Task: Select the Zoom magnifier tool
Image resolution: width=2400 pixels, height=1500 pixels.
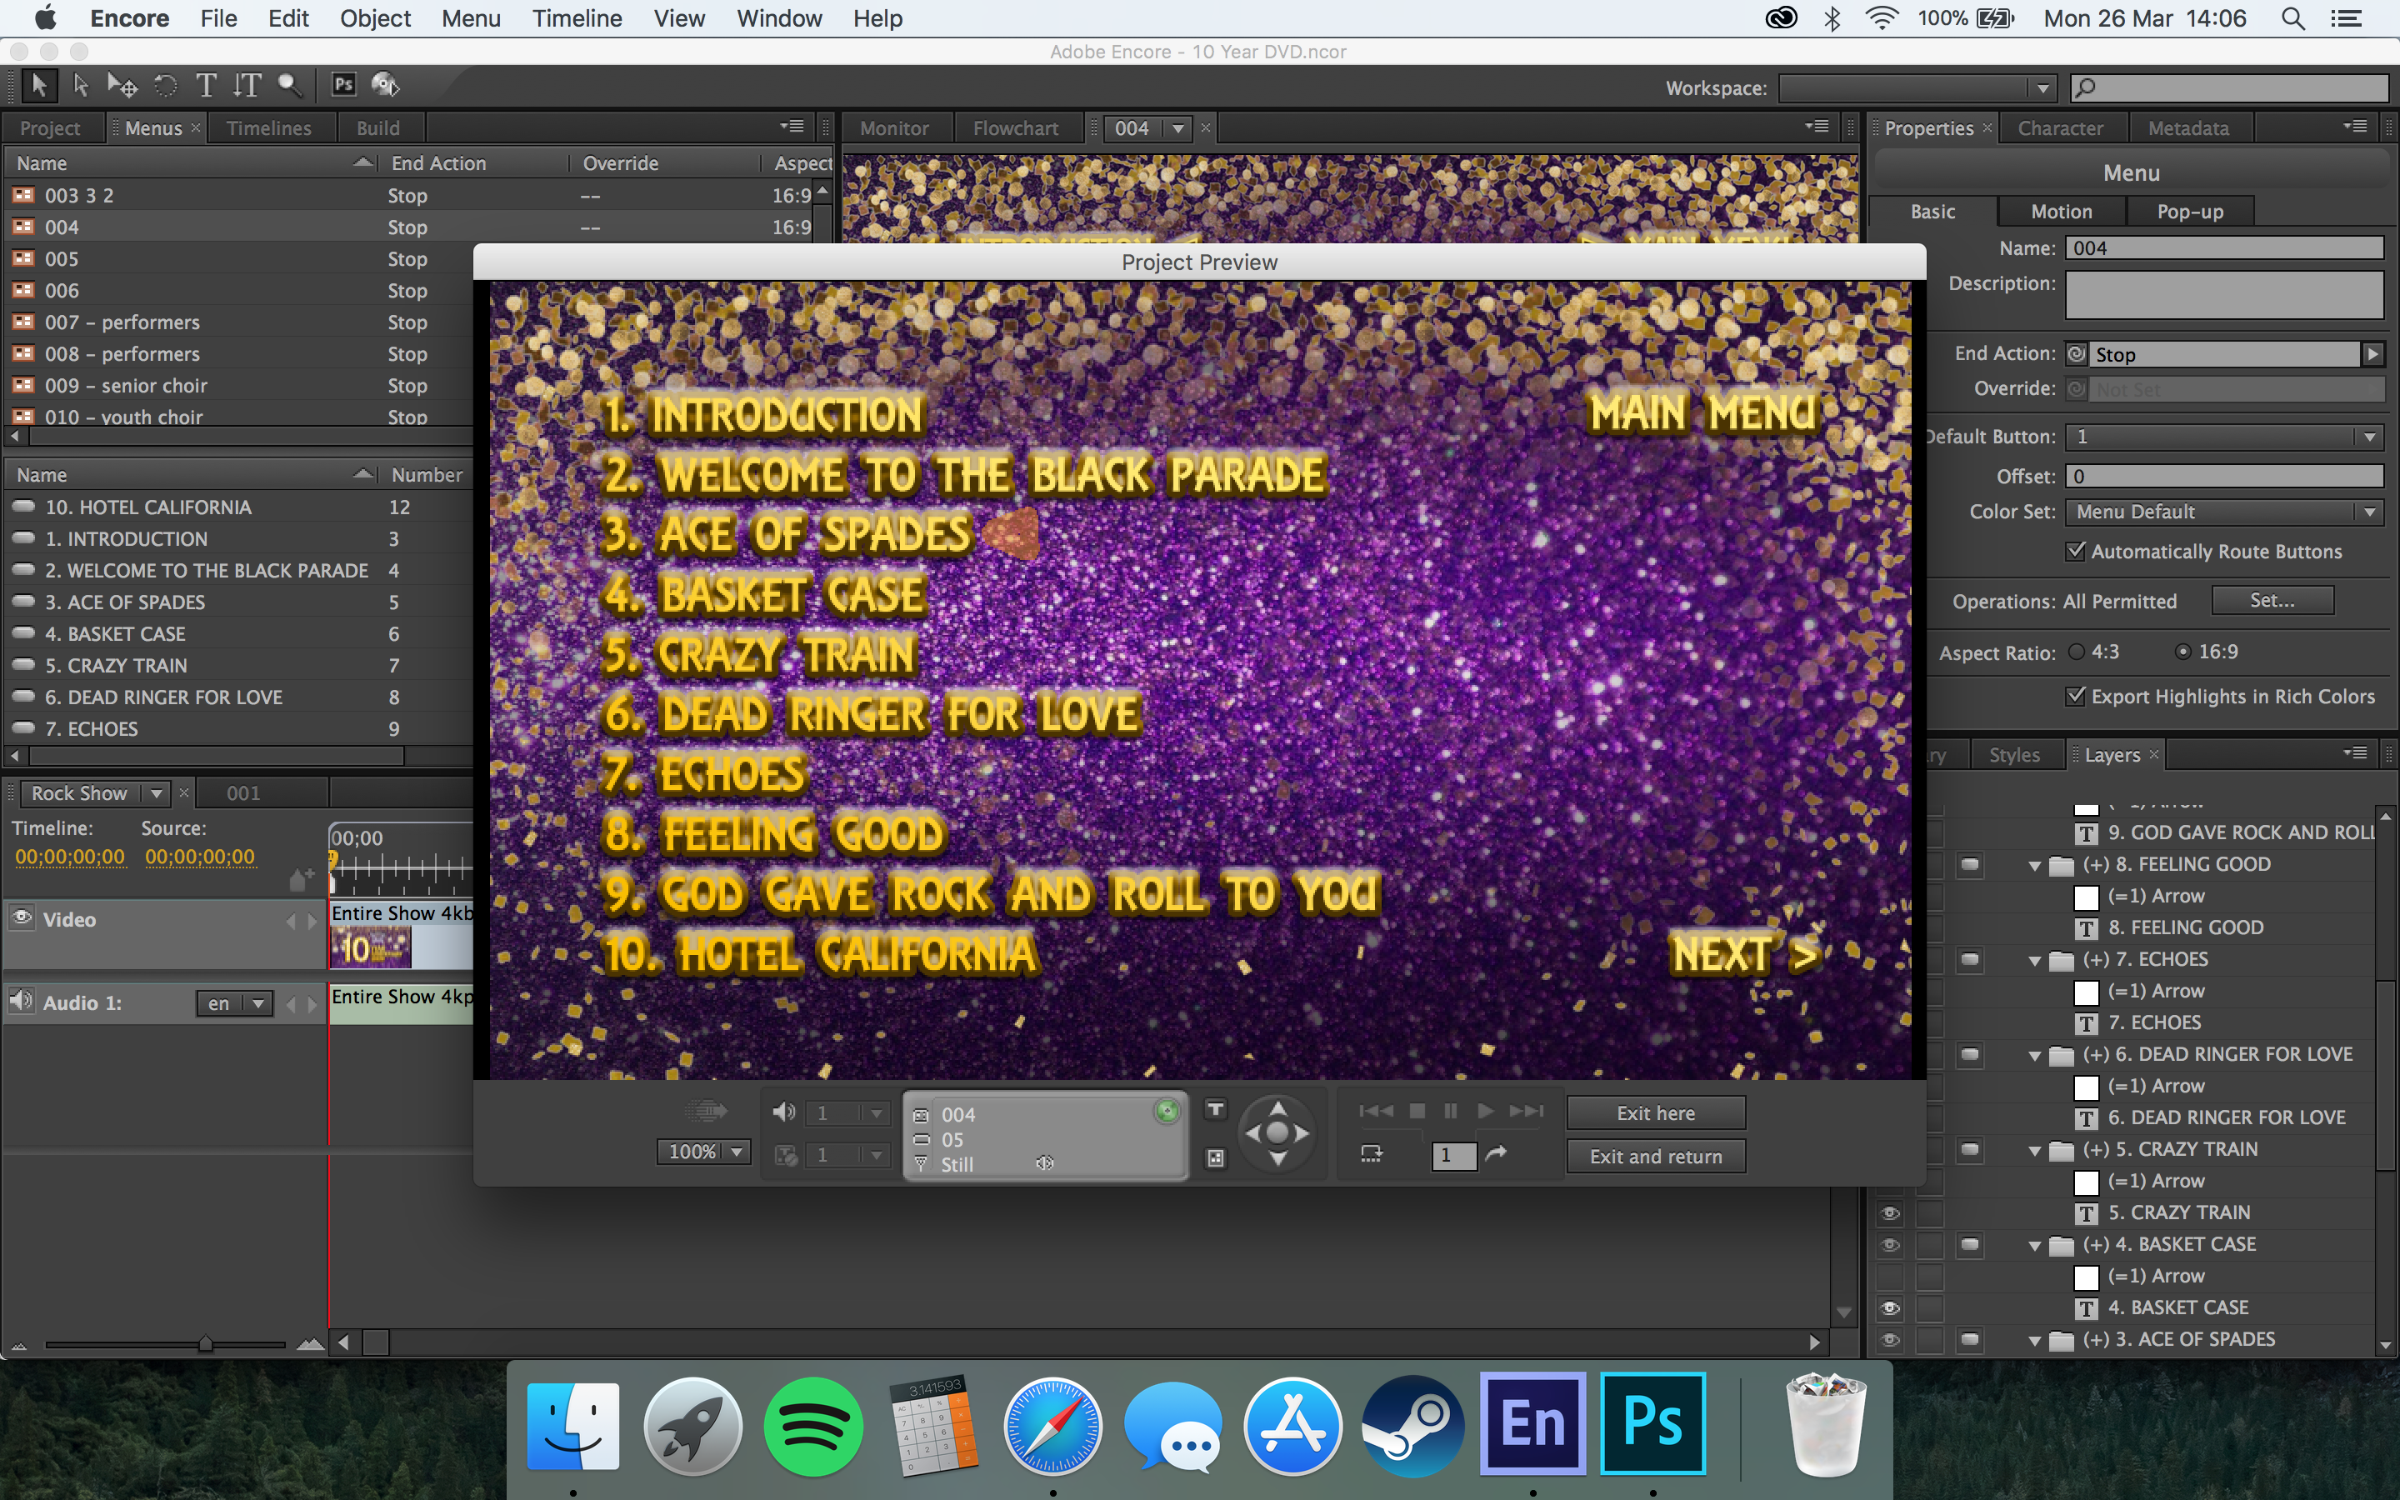Action: (288, 85)
